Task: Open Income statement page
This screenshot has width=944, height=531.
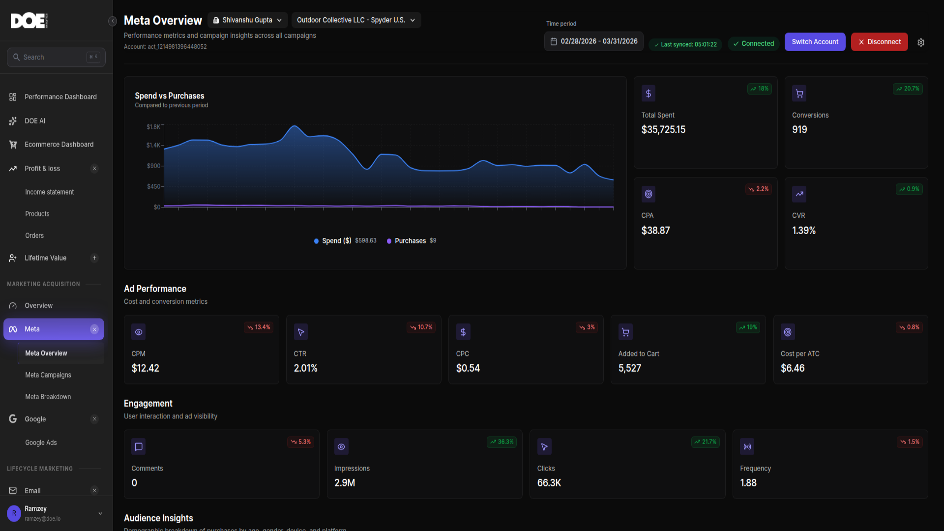Action: [x=50, y=192]
